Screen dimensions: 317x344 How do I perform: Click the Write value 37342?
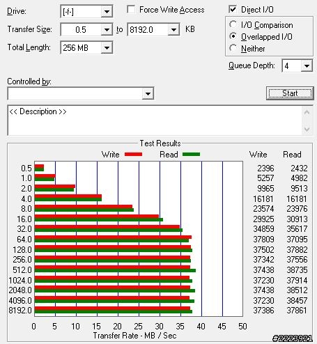click(x=263, y=260)
